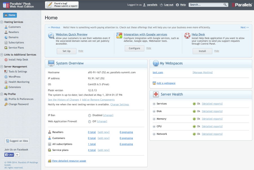
Task: Open Health Monitoring from sidebar icon
Action: pos(6,82)
